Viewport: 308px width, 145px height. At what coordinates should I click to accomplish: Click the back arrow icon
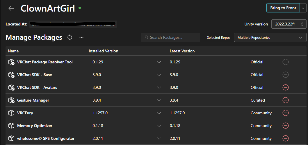11,8
